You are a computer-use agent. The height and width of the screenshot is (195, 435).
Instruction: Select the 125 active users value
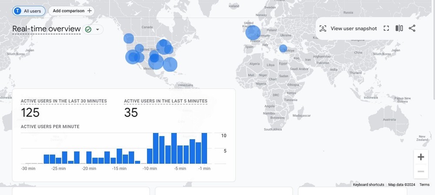[30, 113]
